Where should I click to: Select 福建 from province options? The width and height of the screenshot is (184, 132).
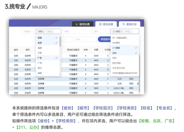click(x=40, y=48)
